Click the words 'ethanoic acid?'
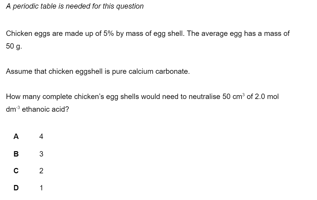 click(x=45, y=110)
